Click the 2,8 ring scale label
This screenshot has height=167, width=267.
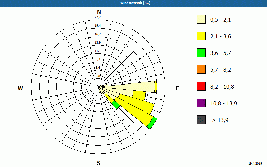click(98, 76)
